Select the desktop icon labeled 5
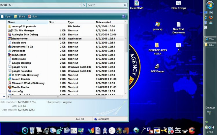Viewport: 217px width, 135px height. (179, 47)
